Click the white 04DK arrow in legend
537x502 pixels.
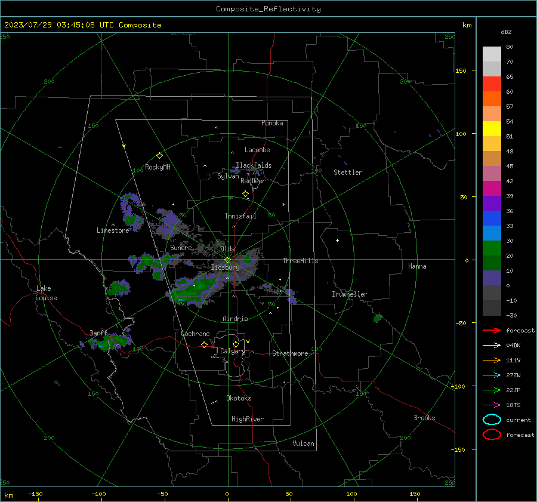[x=492, y=345]
